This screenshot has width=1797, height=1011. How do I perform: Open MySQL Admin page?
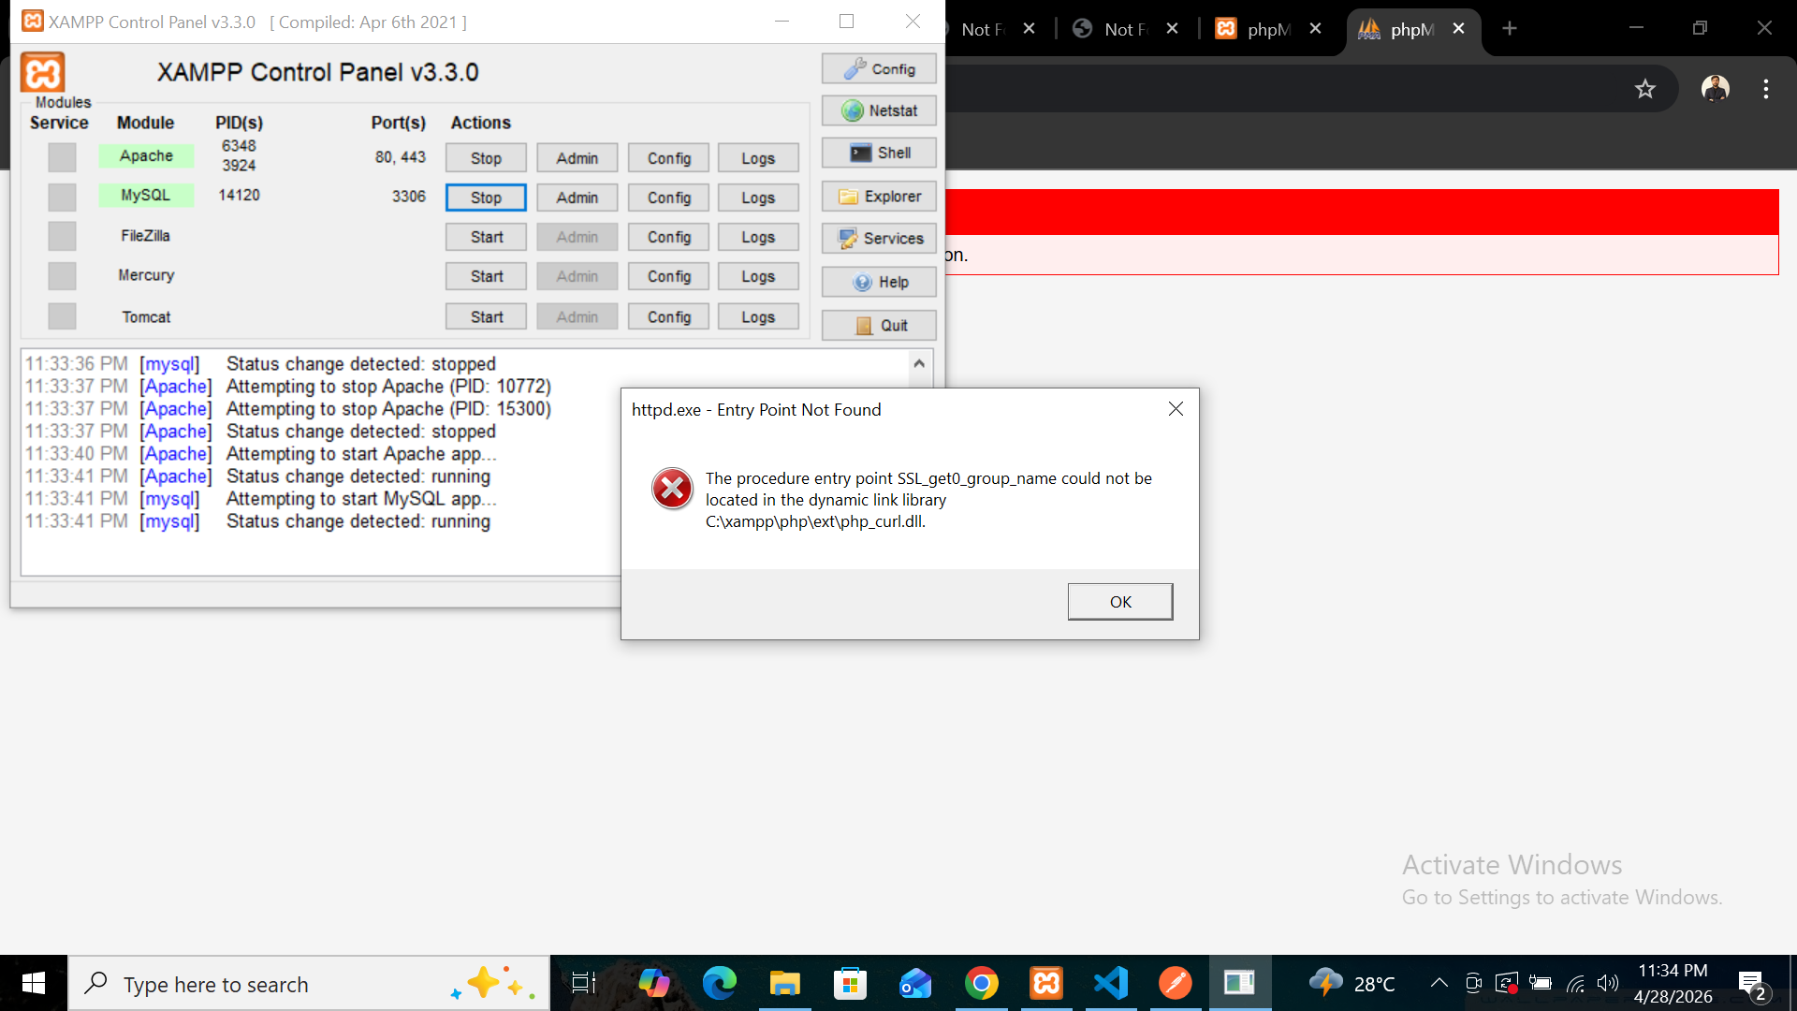click(577, 198)
